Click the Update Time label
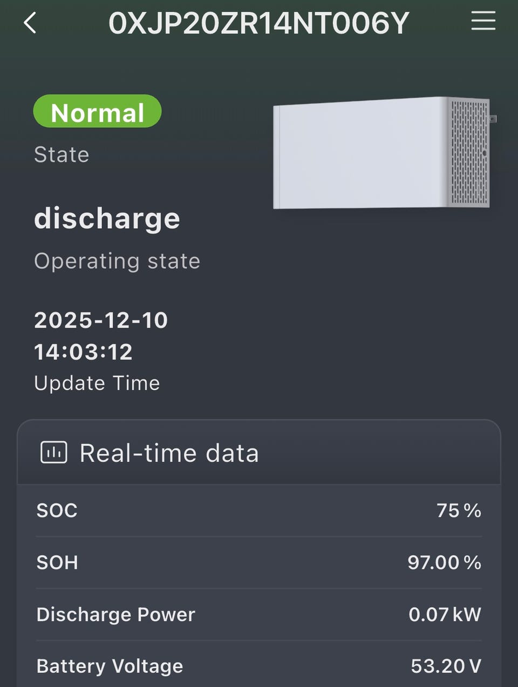This screenshot has height=687, width=518. 97,383
